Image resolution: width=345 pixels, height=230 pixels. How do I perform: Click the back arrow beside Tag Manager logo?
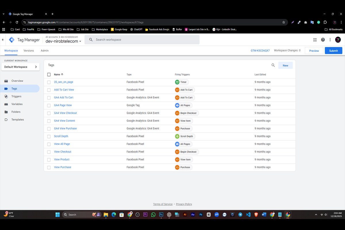point(3,40)
